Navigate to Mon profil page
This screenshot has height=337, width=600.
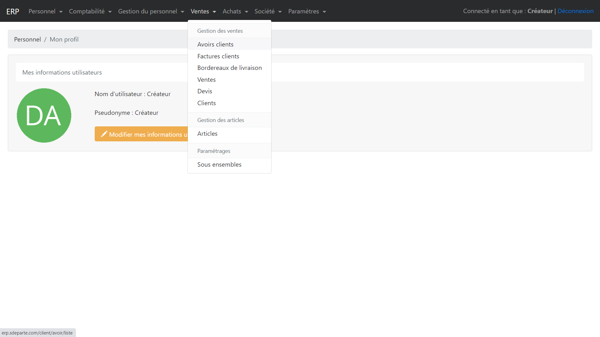[x=63, y=39]
